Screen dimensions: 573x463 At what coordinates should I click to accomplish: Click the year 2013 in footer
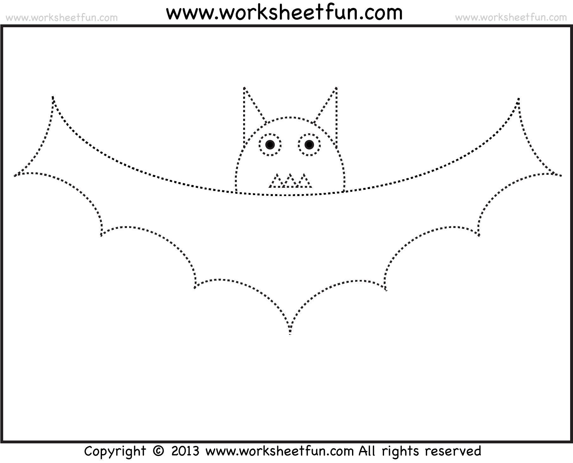pyautogui.click(x=185, y=451)
